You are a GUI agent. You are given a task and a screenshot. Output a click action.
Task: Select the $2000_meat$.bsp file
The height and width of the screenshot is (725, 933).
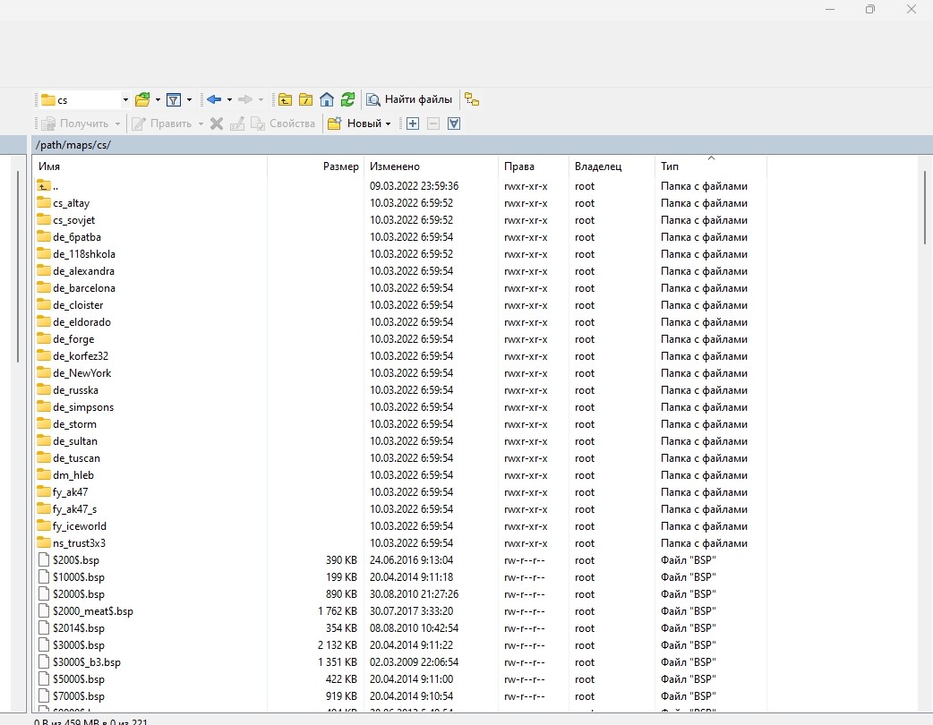(92, 611)
